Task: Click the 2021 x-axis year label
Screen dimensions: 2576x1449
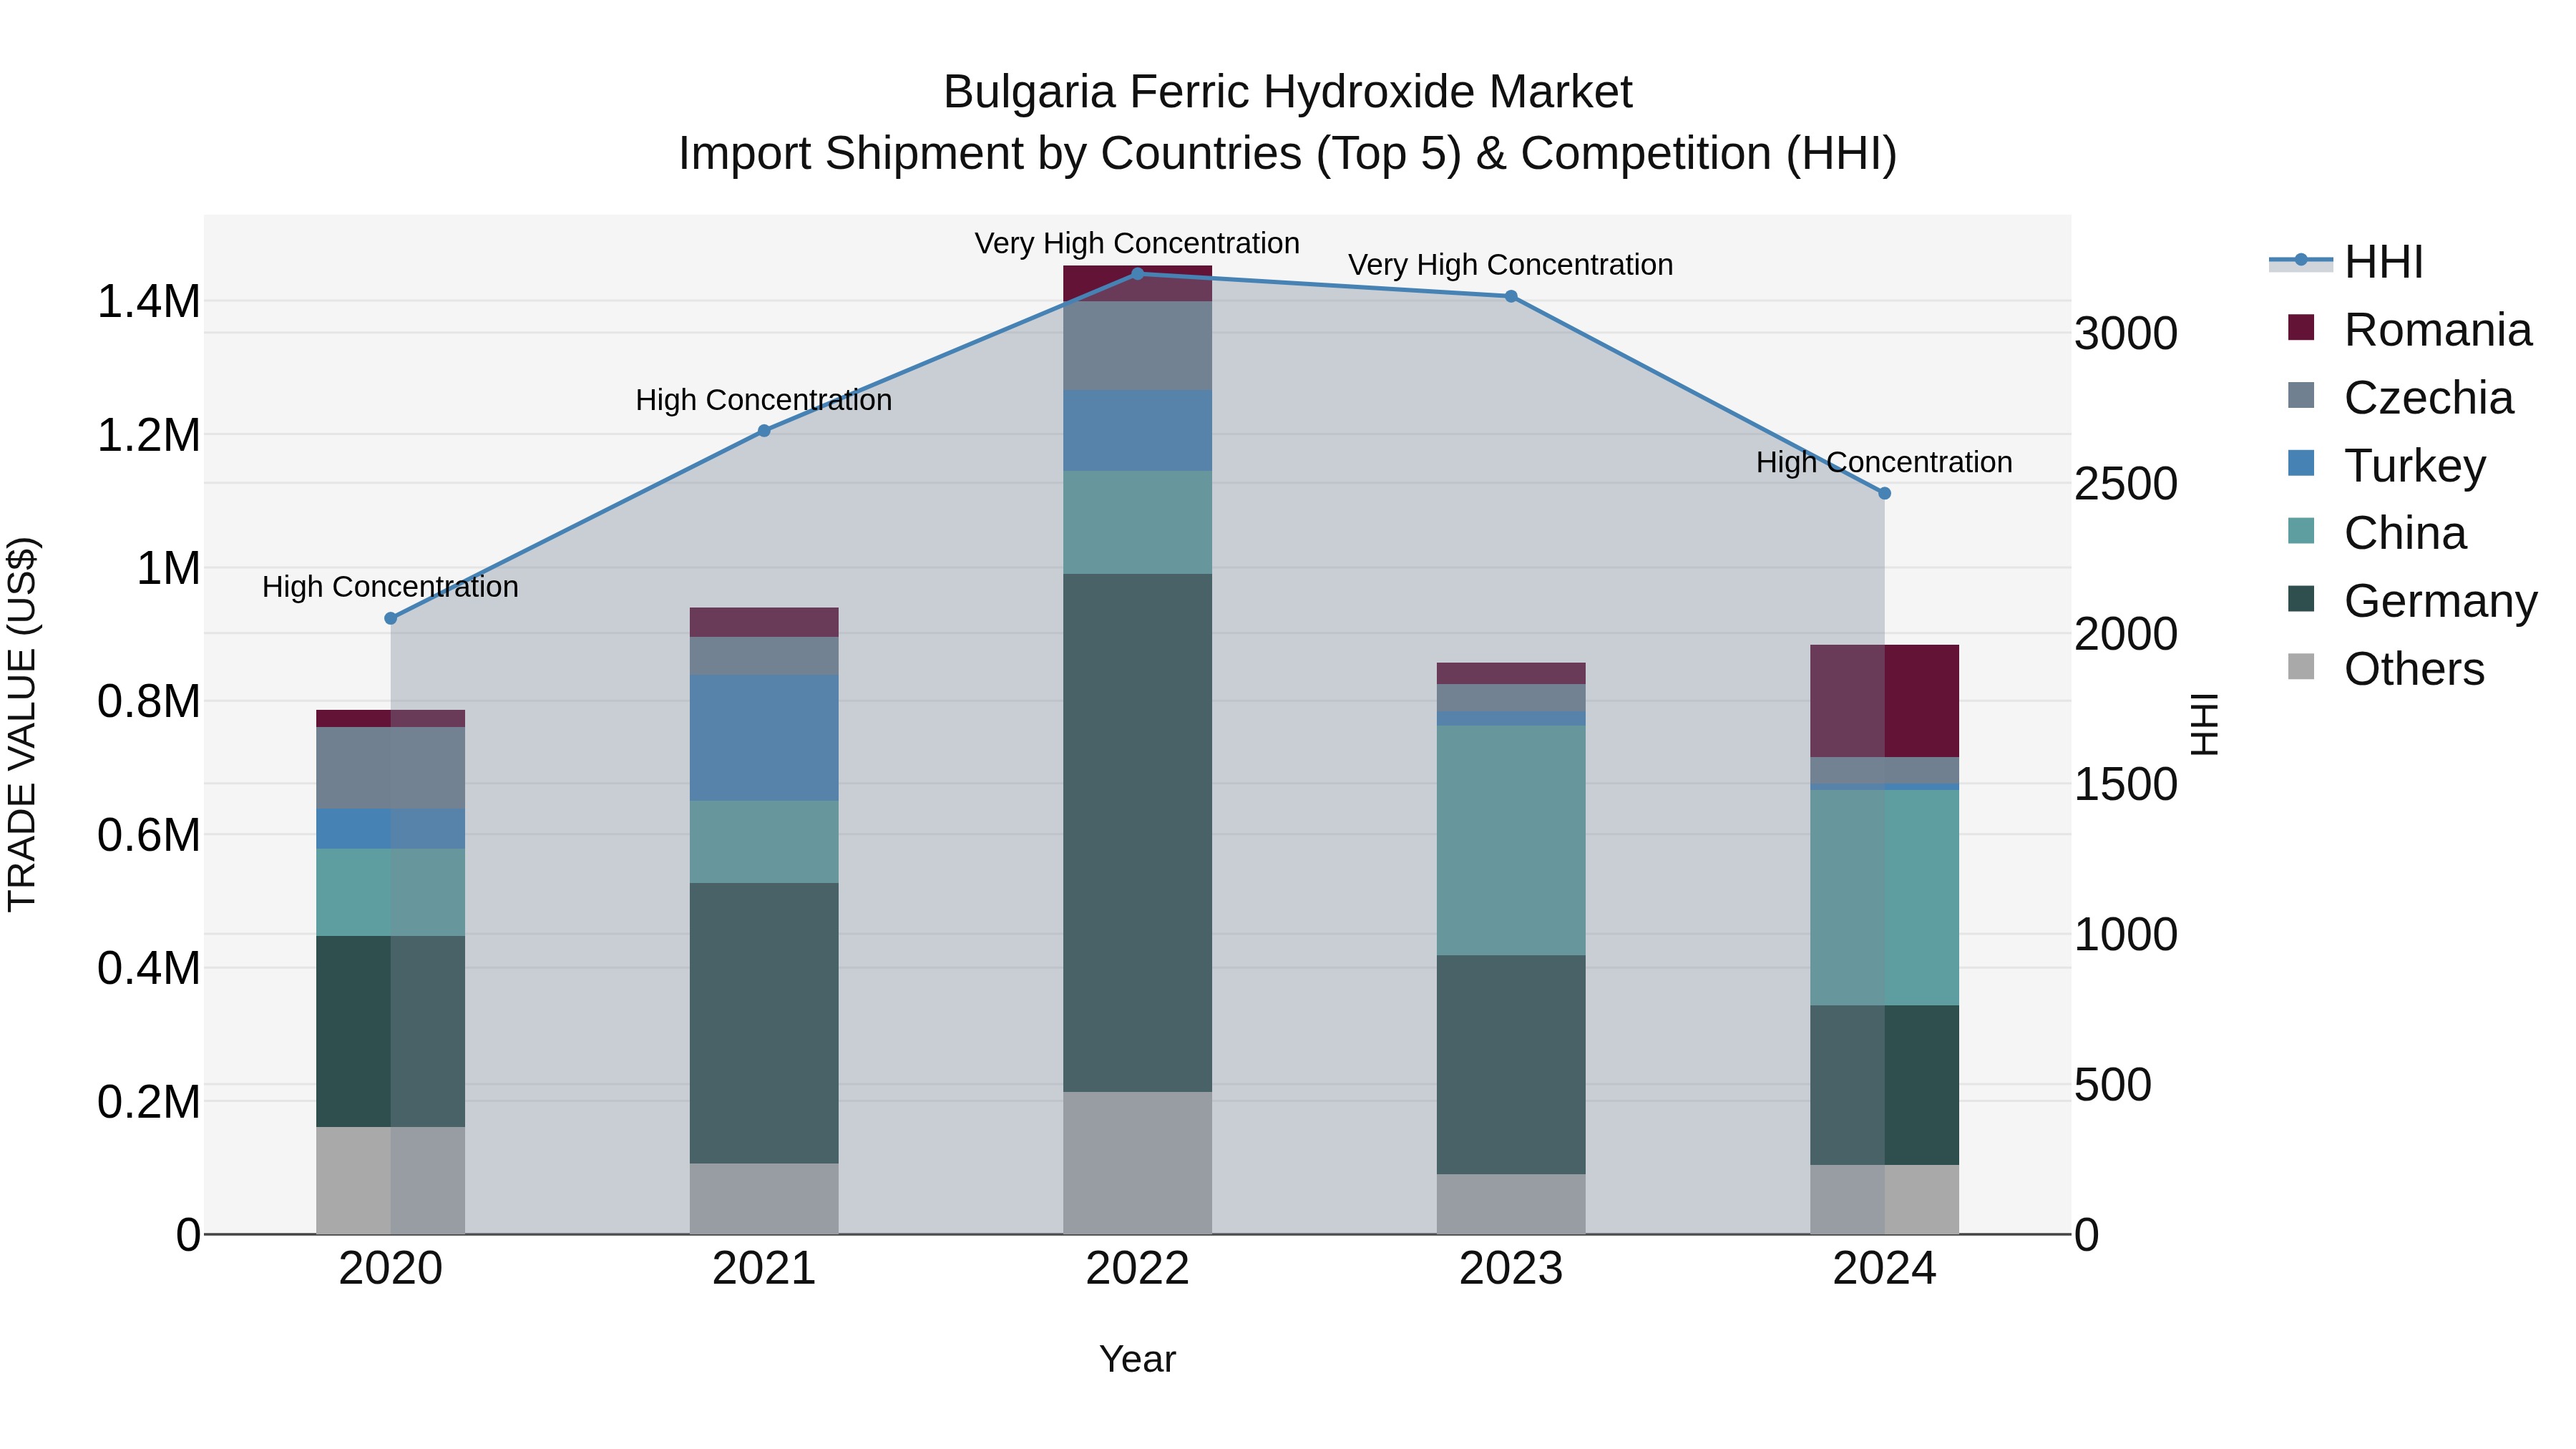Action: pyautogui.click(x=764, y=1269)
